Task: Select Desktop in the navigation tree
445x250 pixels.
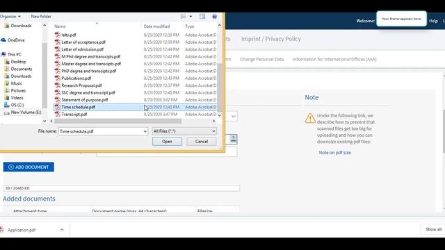Action: 18,62
